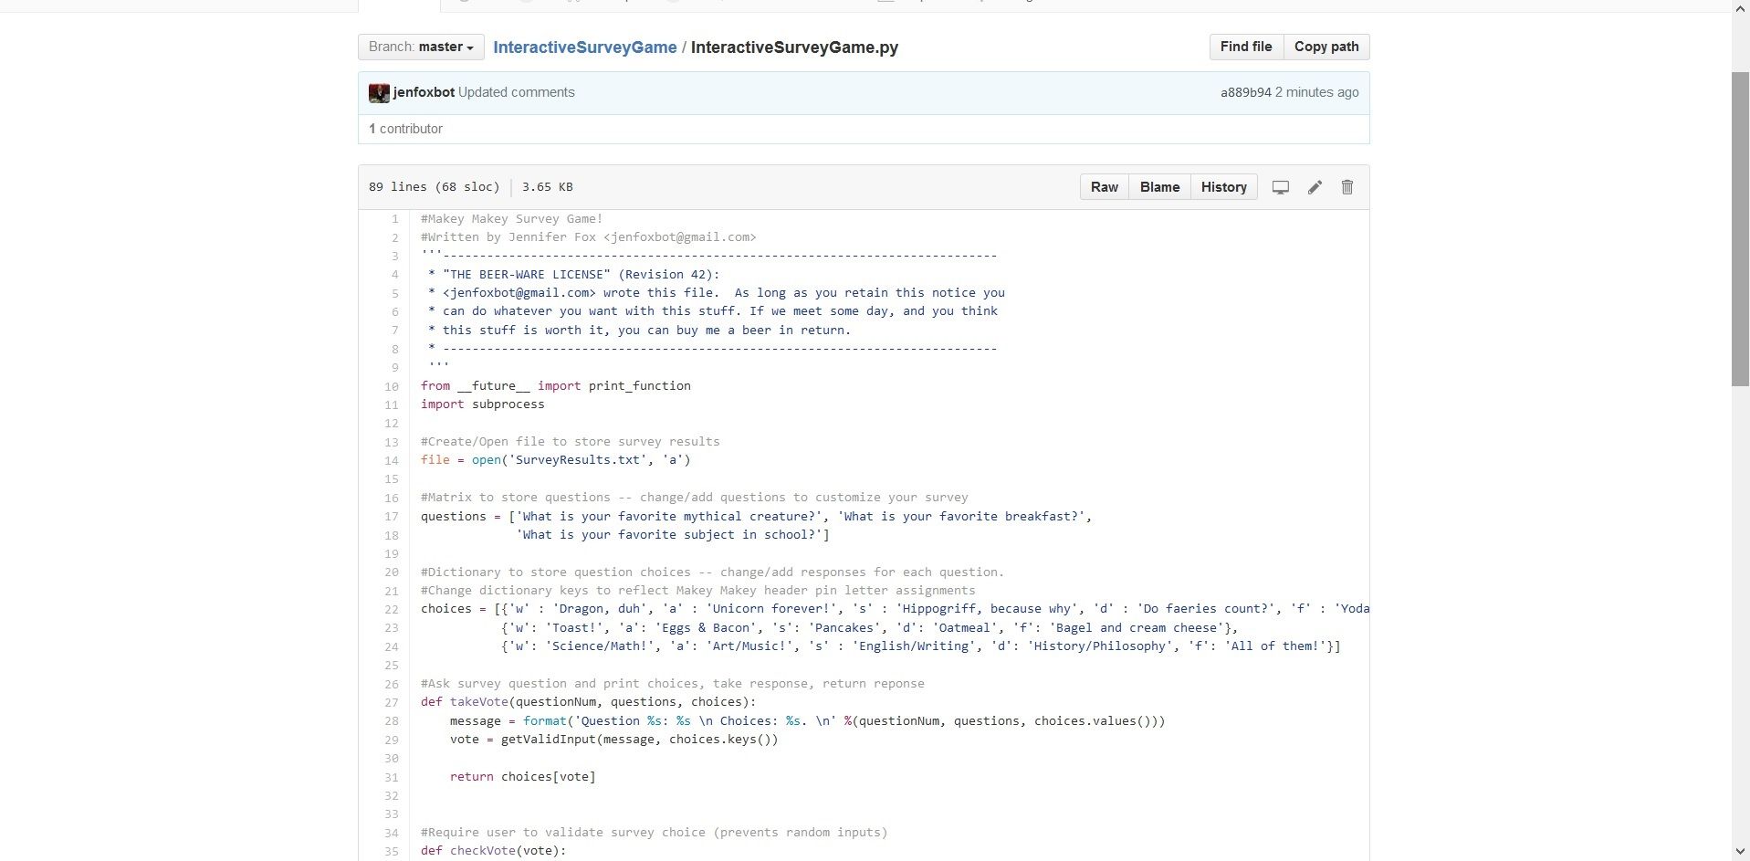Click the scrollbar up arrow
The image size is (1750, 861).
coord(1740,7)
